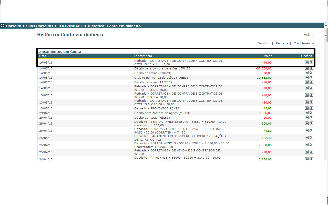Delete the Débito de taxas (MILS3) entry
Image resolution: width=328 pixels, height=205 pixels.
pos(311,117)
